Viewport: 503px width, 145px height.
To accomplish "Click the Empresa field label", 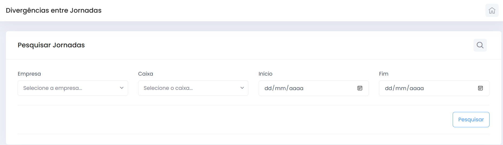I will tap(29, 74).
